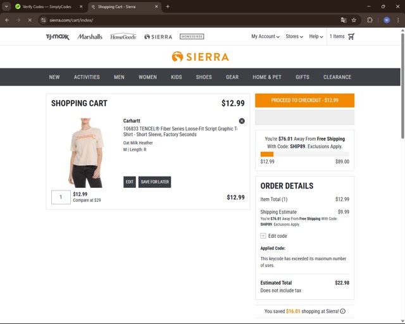
Task: Save the Carhartt item for later
Action: (154, 182)
